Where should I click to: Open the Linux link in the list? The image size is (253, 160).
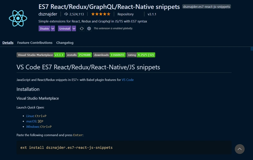click(30, 116)
